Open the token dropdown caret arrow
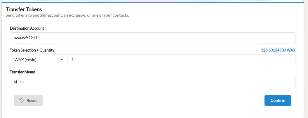The height and width of the screenshot is (118, 308). pos(62,60)
